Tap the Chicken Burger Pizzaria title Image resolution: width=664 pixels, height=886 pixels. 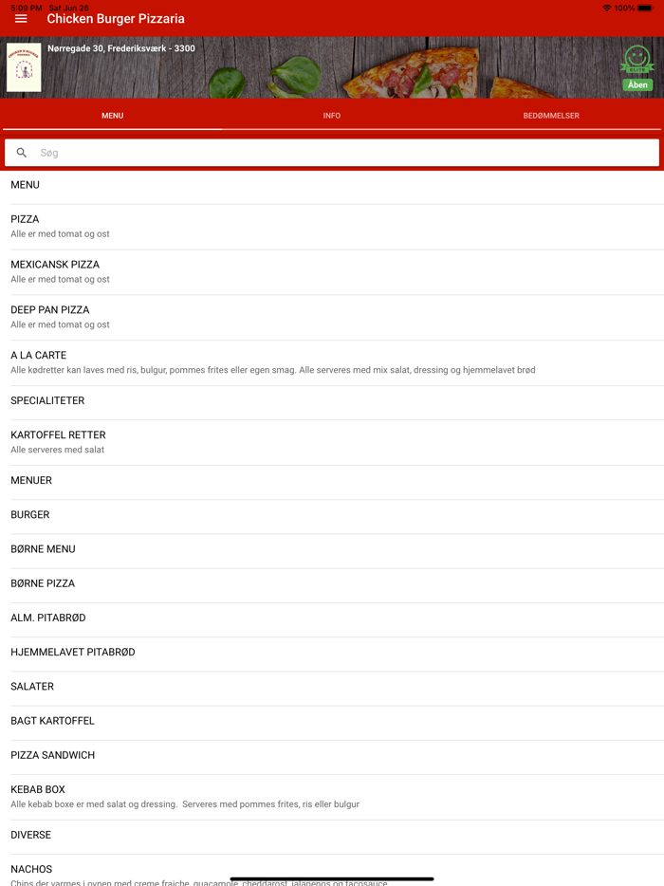(116, 19)
